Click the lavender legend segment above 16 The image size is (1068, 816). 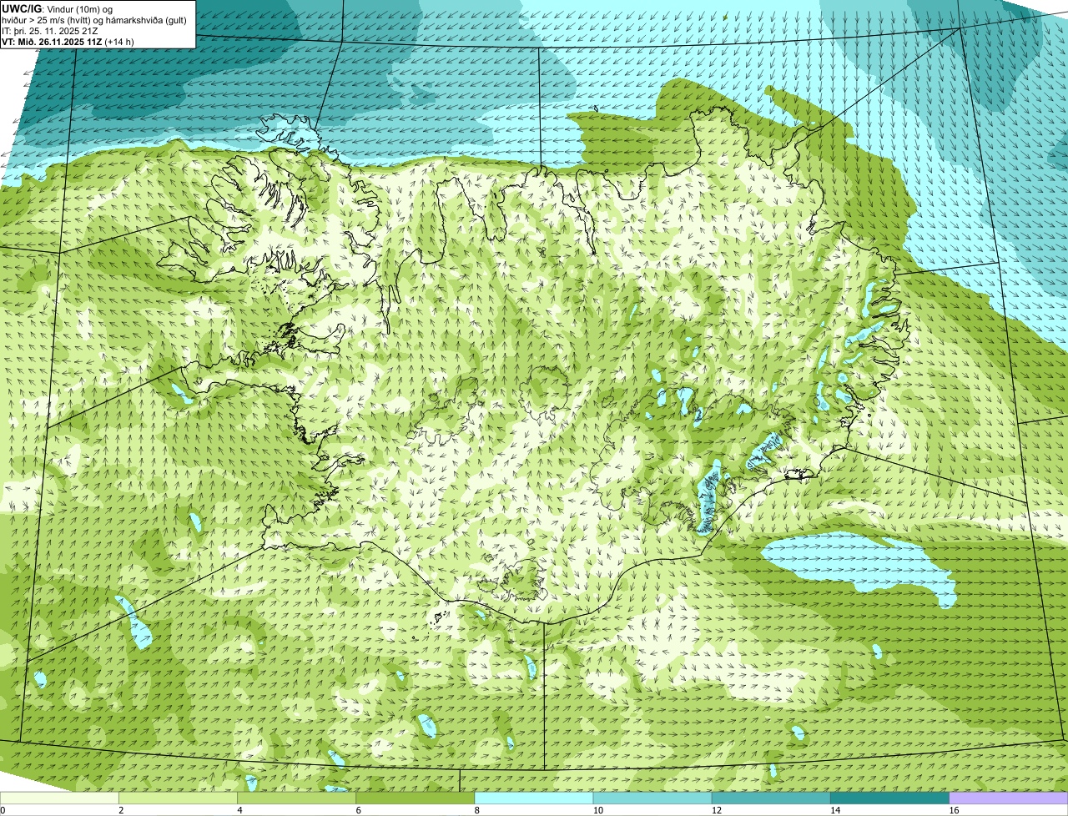point(1009,798)
